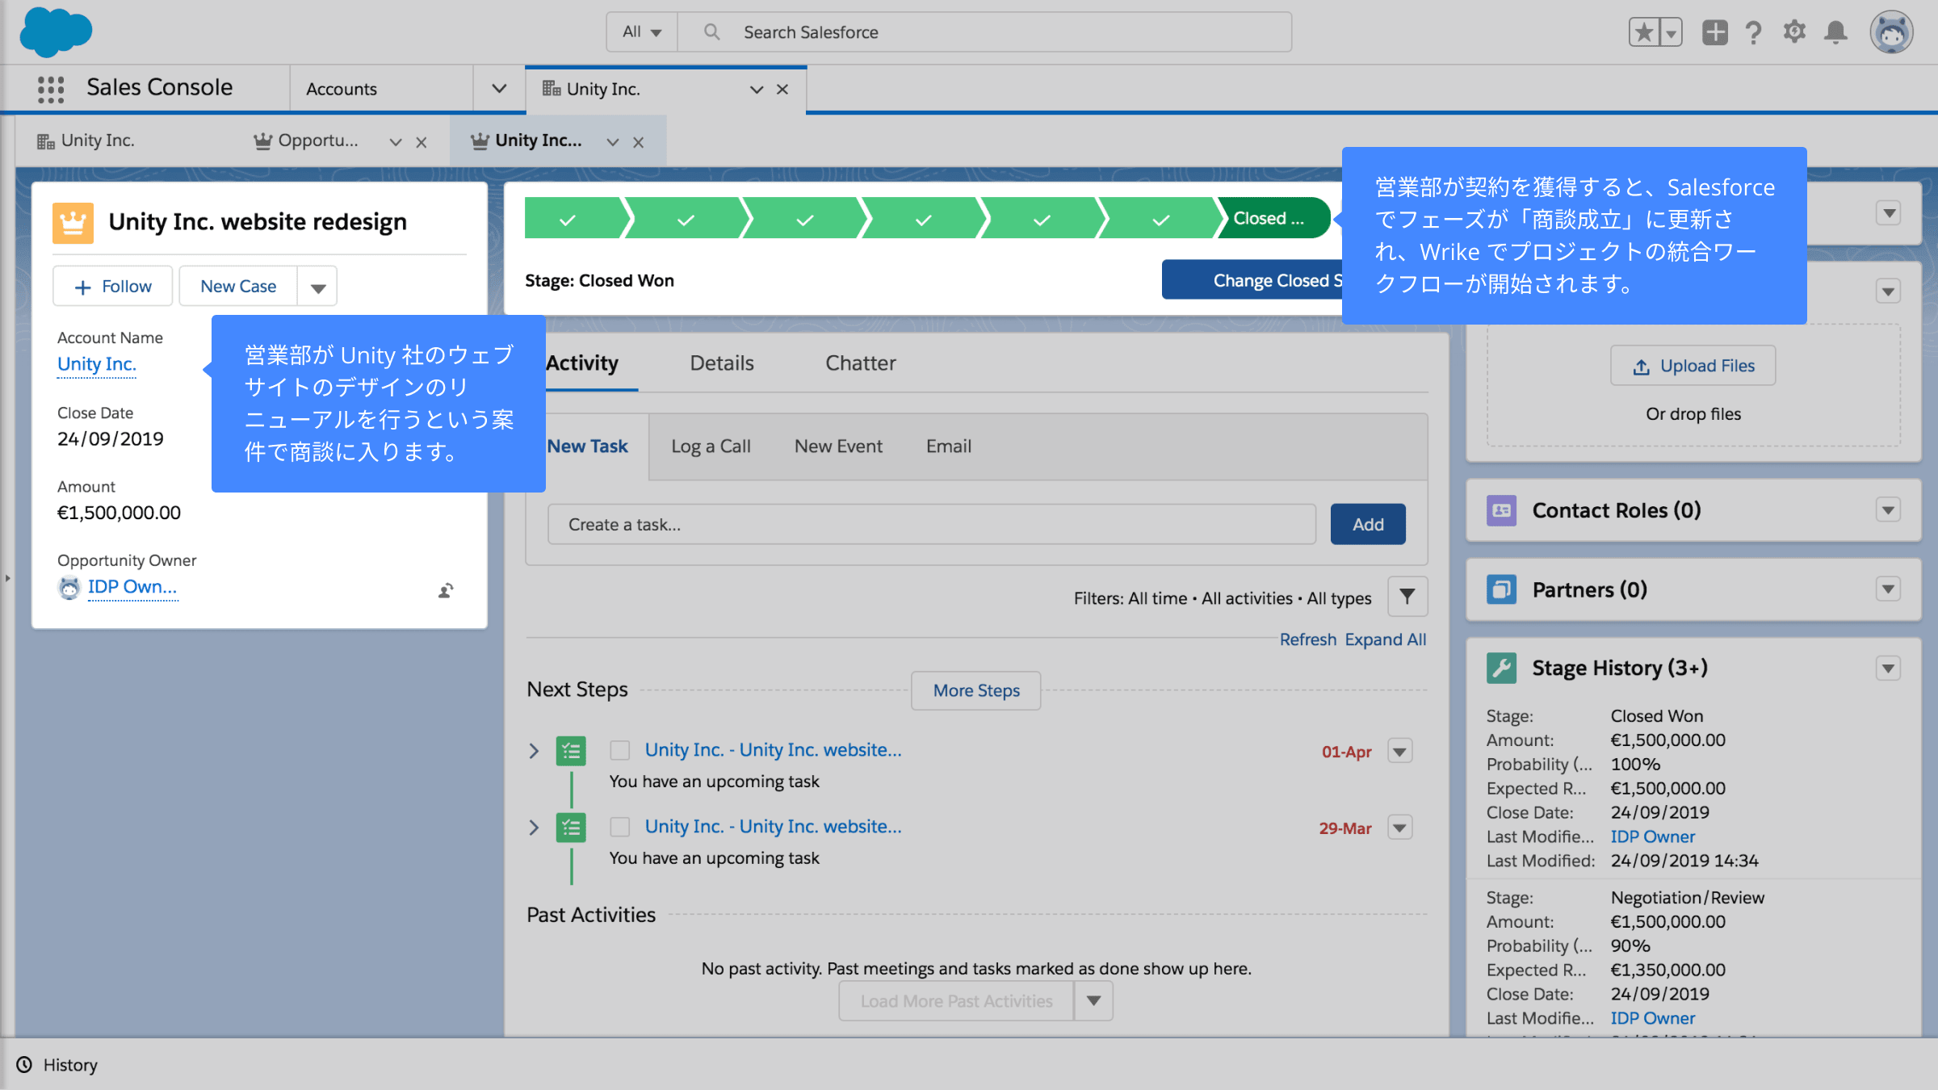This screenshot has height=1090, width=1938.
Task: Open the IDP Own... opportunity owner link
Action: tap(132, 587)
